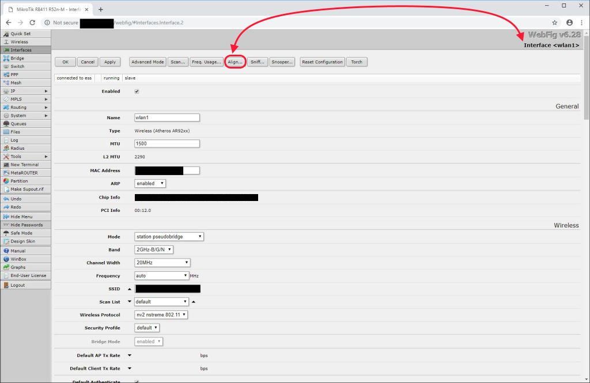Image resolution: width=590 pixels, height=383 pixels.
Task: Open PPP in sidebar
Action: click(25, 74)
